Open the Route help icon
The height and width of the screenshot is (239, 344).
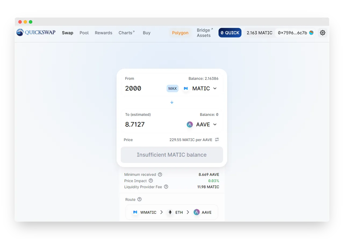(139, 199)
